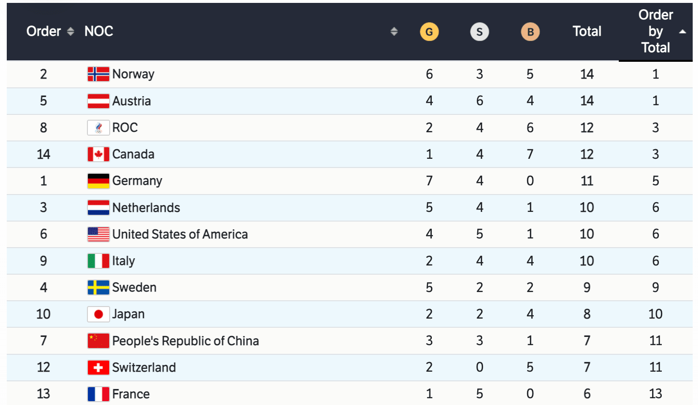
Task: Click the bronze medal B column icon
Action: pos(530,32)
